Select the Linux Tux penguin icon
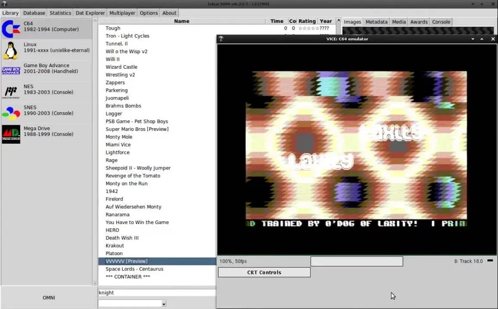Viewport: 498px width, 309px height. click(11, 50)
